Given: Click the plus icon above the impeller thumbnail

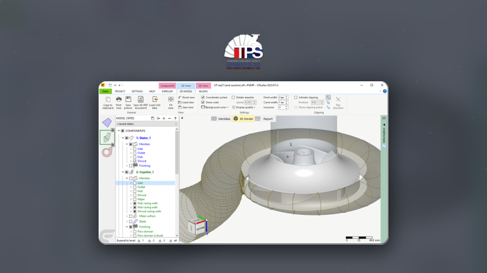Looking at the screenshot, I should [x=113, y=130].
